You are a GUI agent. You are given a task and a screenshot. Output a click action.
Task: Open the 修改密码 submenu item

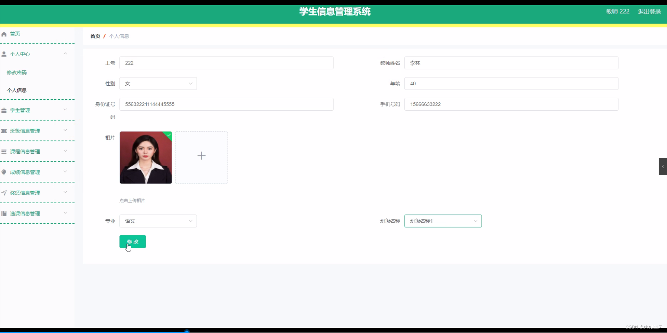17,72
